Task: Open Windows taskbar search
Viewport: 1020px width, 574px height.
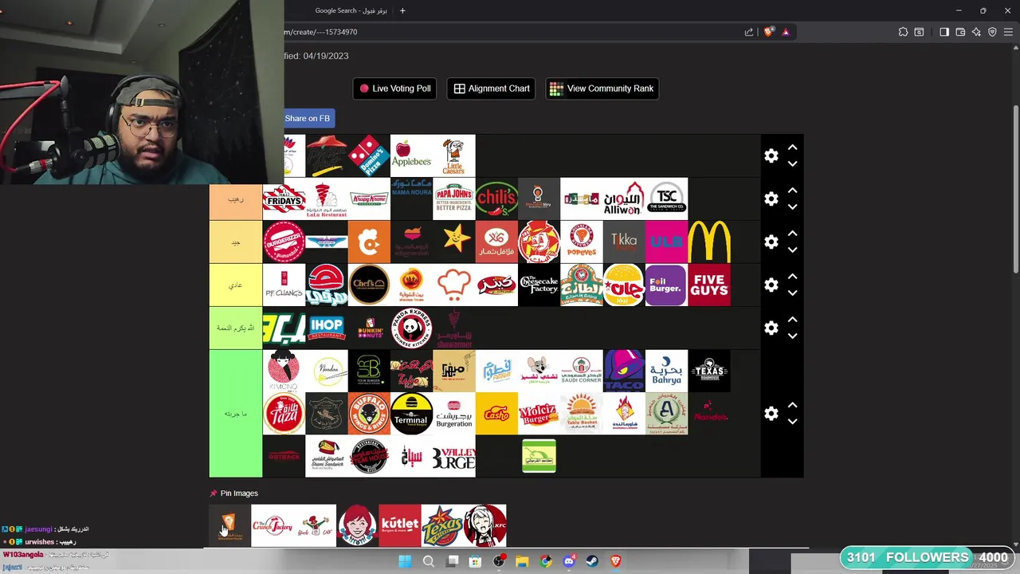Action: (428, 561)
